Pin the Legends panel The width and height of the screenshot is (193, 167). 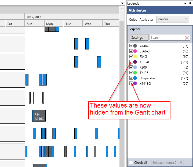[x=190, y=3]
